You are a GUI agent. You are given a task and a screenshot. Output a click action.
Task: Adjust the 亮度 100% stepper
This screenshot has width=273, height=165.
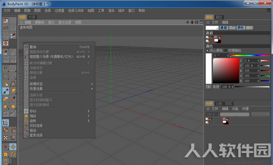tap(233, 87)
